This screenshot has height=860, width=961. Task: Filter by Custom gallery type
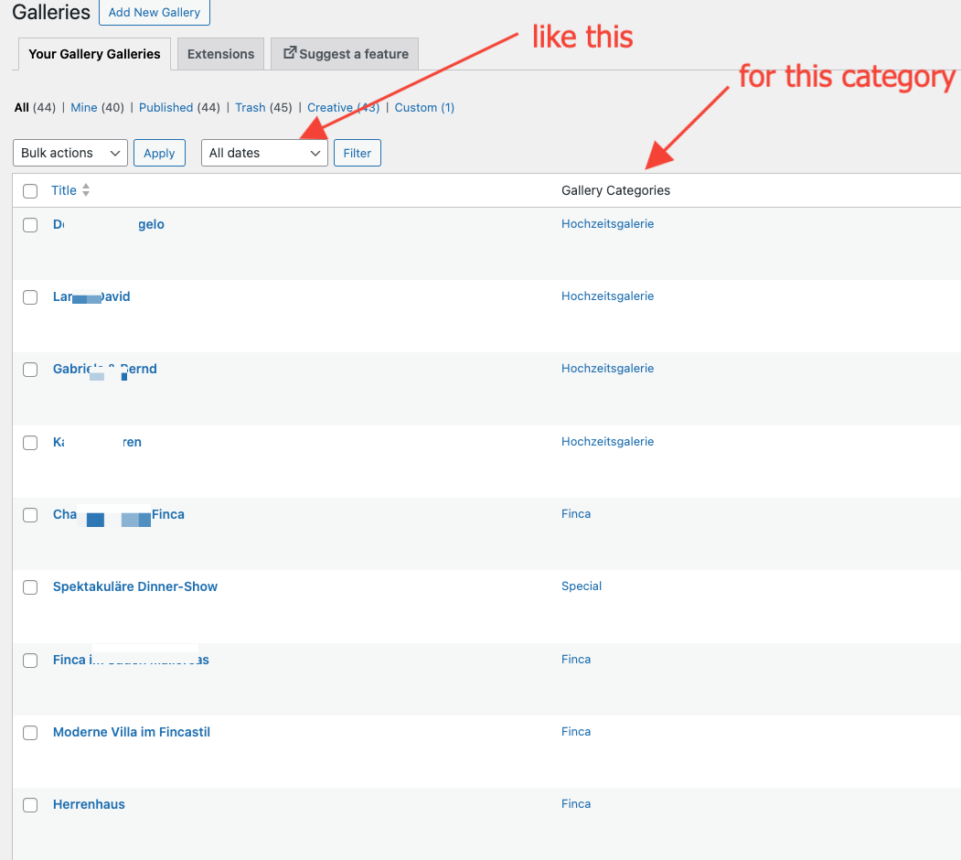click(424, 107)
